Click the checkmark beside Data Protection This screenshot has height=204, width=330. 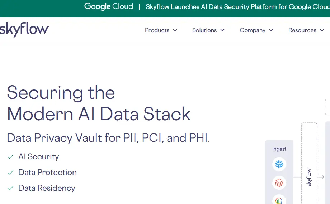click(10, 173)
